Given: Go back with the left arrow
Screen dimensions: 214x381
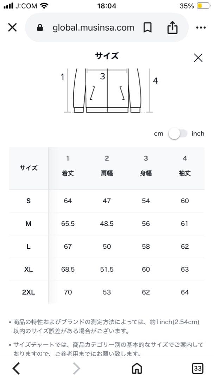Looking at the screenshot, I should (16, 368).
